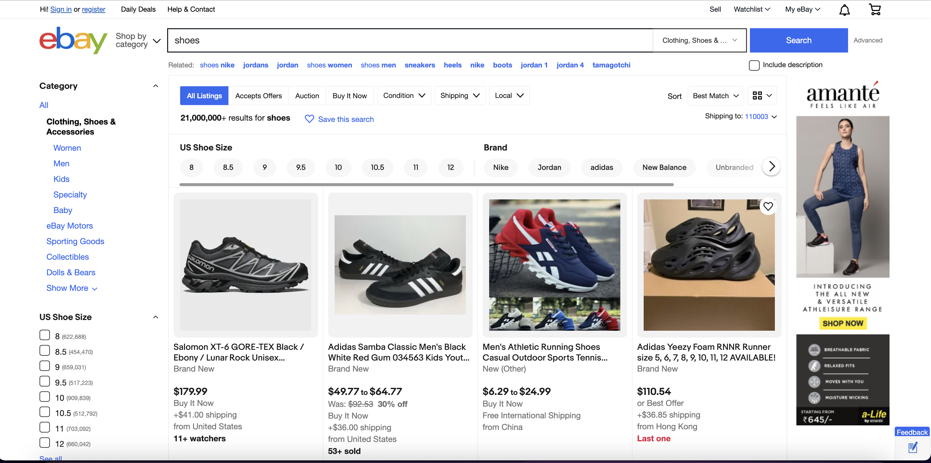Check the 10.5 US shoe size checkbox
This screenshot has height=463, width=931.
pos(44,412)
